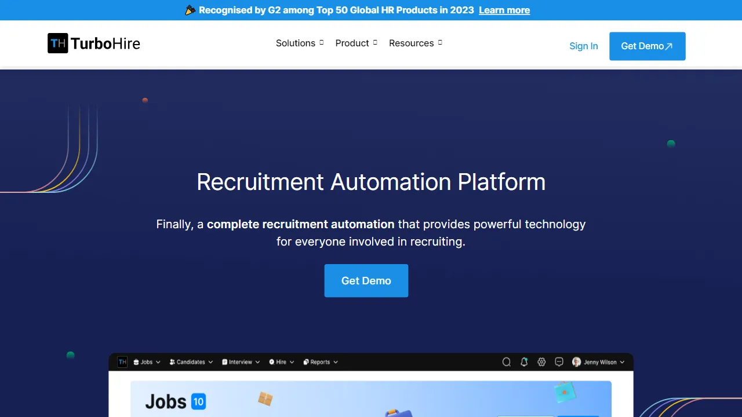Viewport: 742px width, 417px height.
Task: Open the Learn more link in banner
Action: (x=504, y=10)
